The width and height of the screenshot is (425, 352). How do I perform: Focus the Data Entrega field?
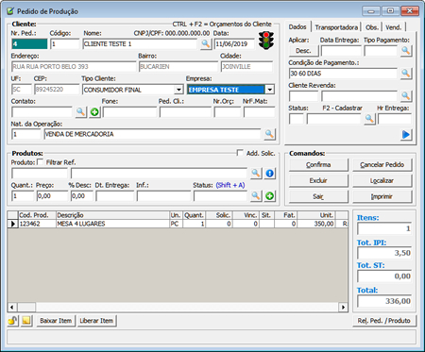pos(341,51)
